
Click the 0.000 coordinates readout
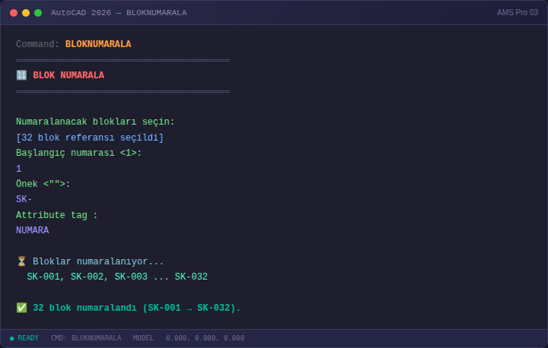205,338
